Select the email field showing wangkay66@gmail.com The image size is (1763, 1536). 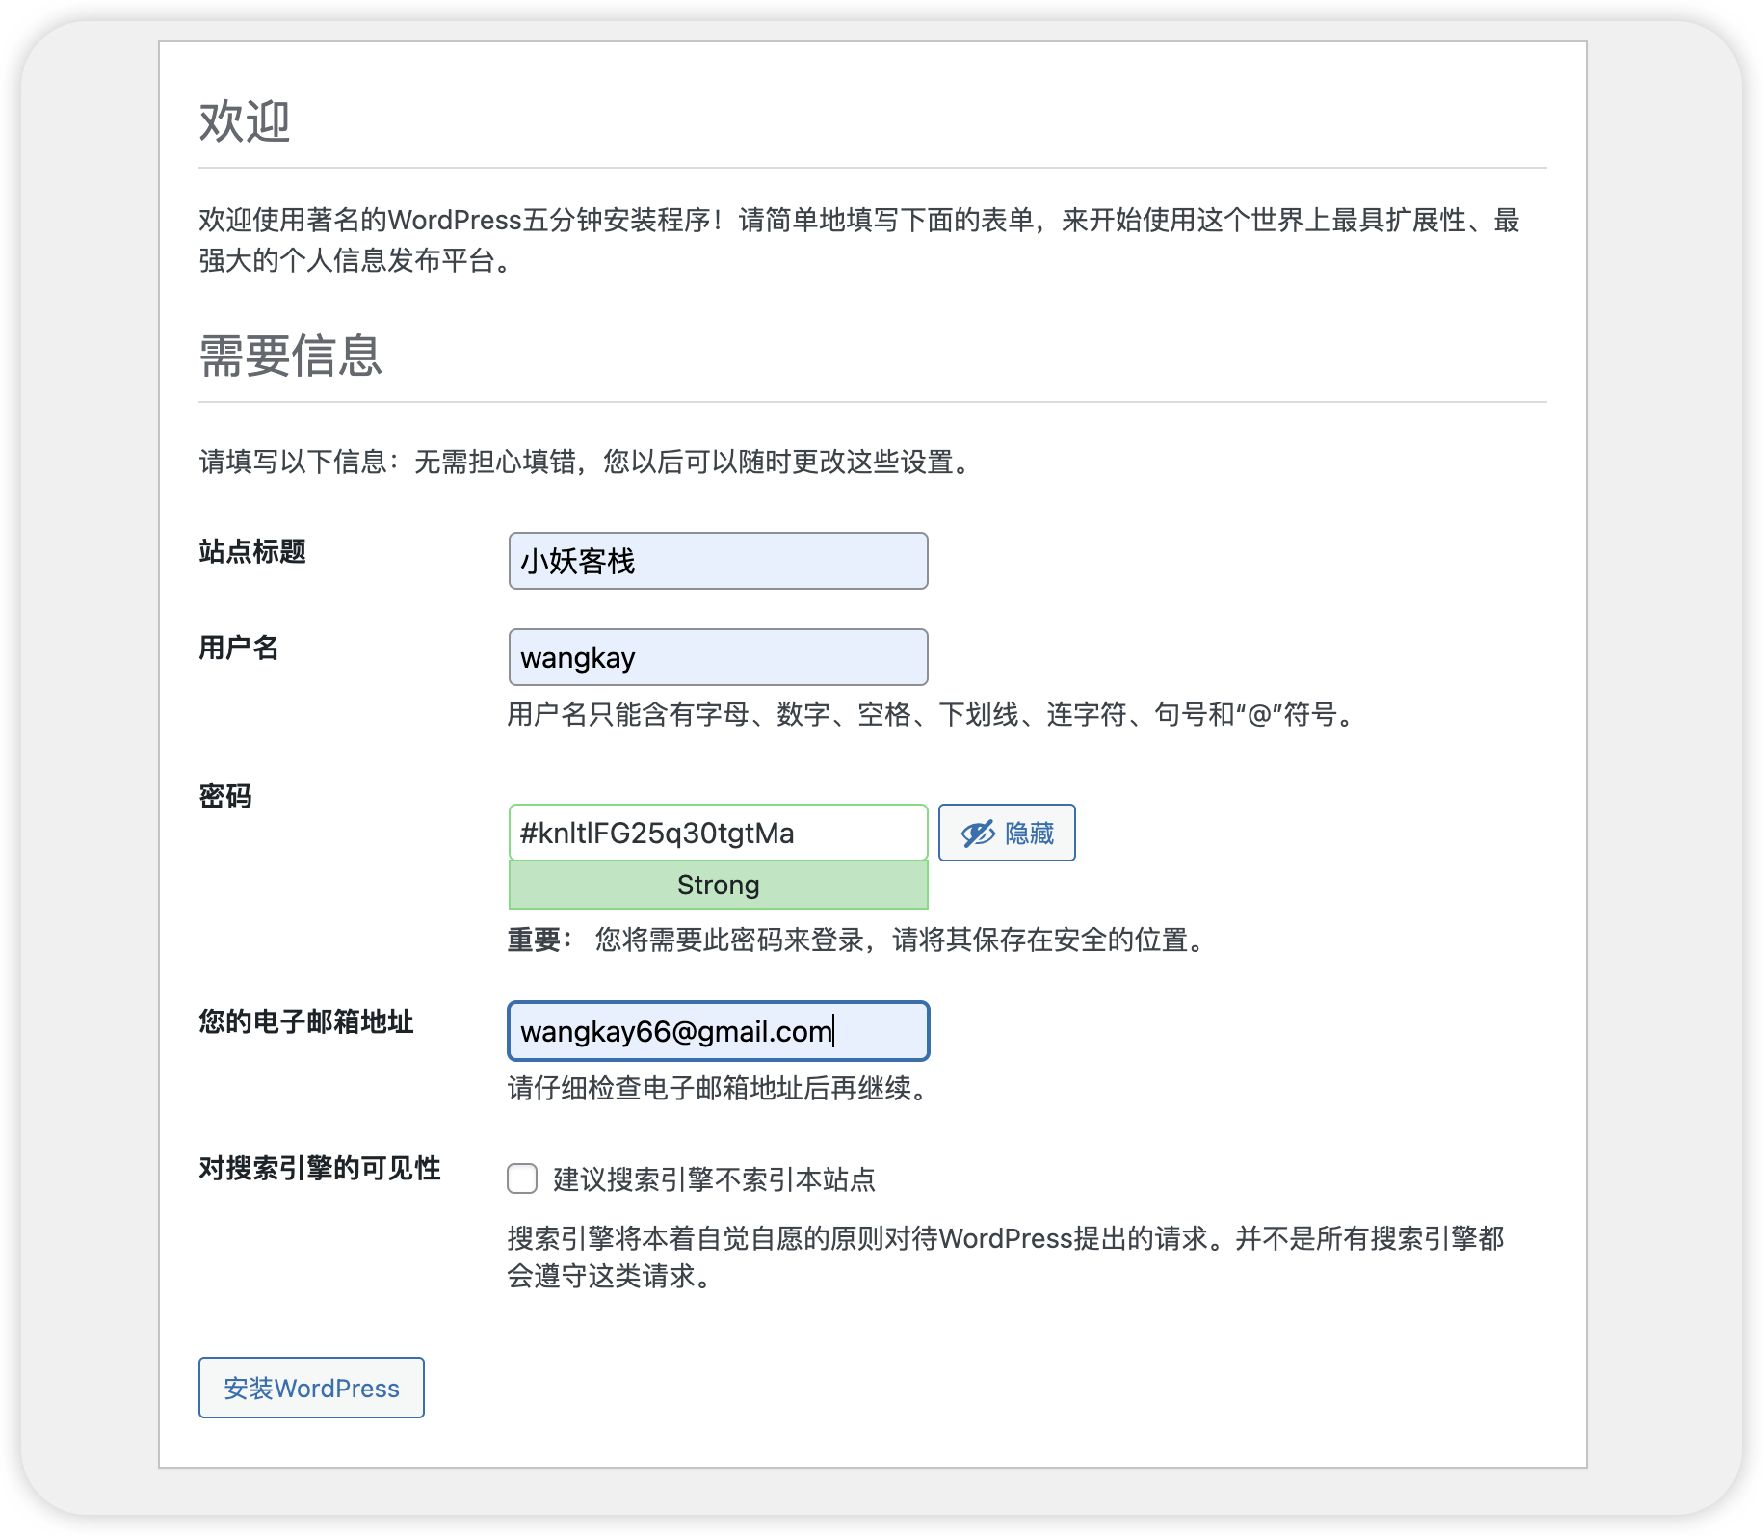(717, 1030)
